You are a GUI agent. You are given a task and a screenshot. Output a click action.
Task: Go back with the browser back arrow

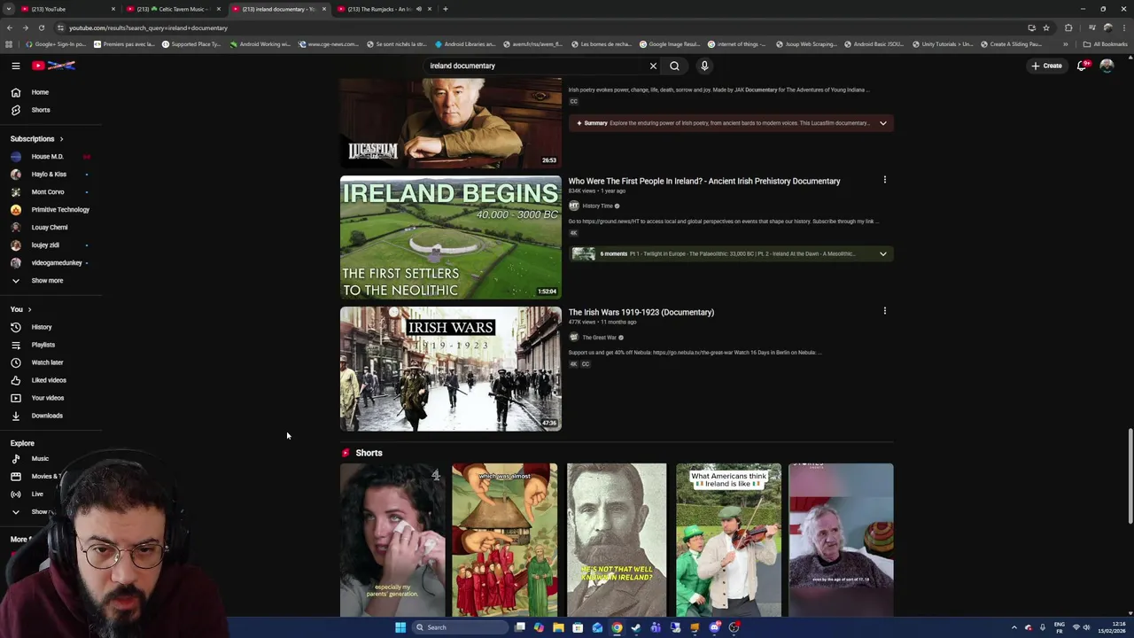[9, 27]
